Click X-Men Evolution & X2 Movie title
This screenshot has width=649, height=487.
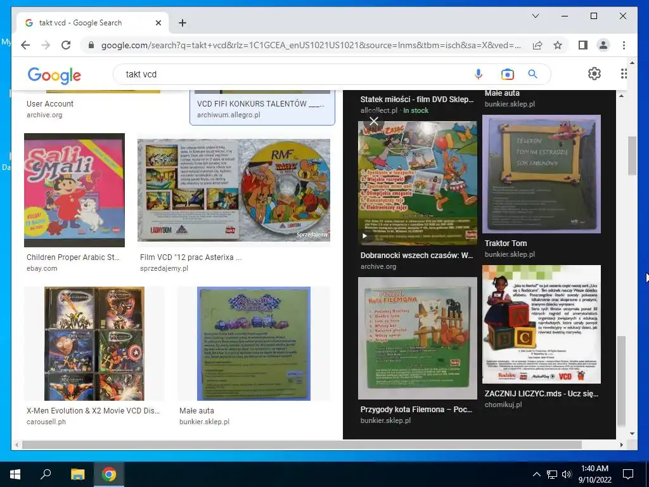93,411
